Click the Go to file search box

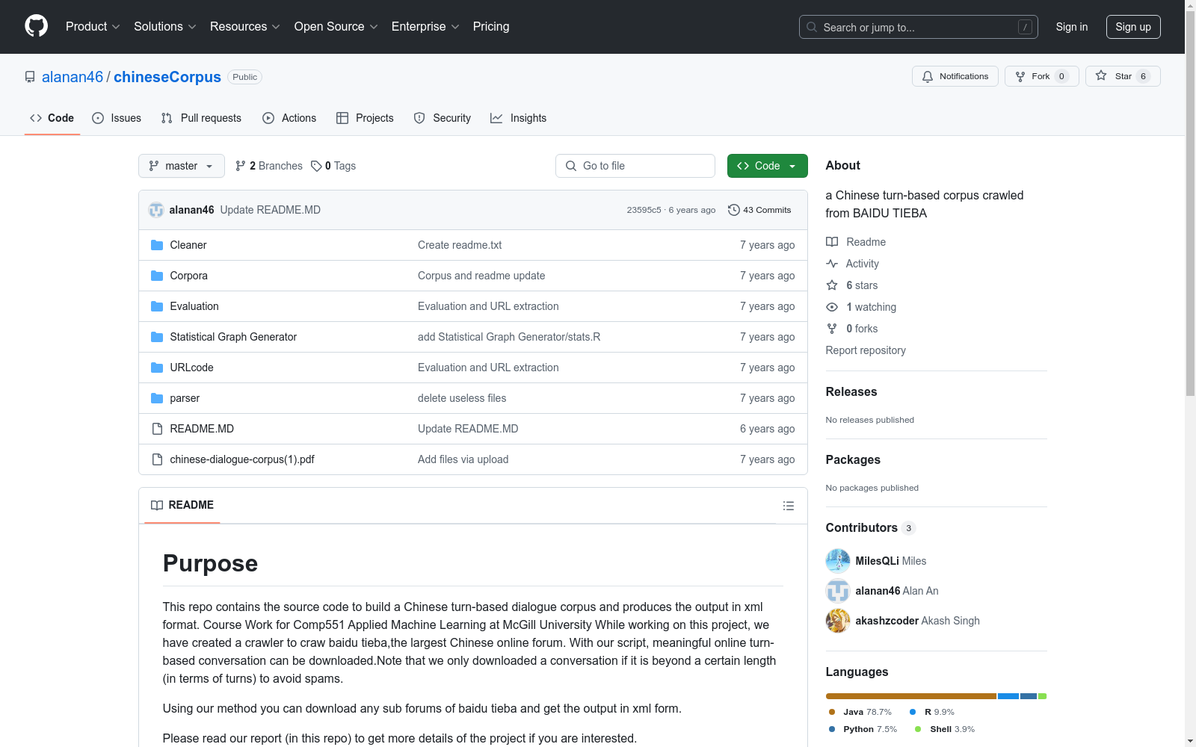coord(635,166)
